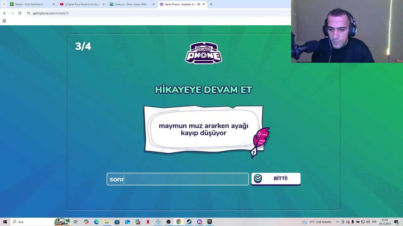Image resolution: width=403 pixels, height=226 pixels.
Task: Open network settings tray icon
Action: pos(363,222)
